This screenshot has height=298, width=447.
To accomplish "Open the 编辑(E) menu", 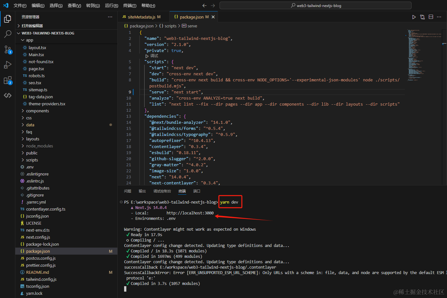I will (x=38, y=5).
